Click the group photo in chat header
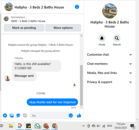Screen dimensions: 139x130 [x=9, y=7]
